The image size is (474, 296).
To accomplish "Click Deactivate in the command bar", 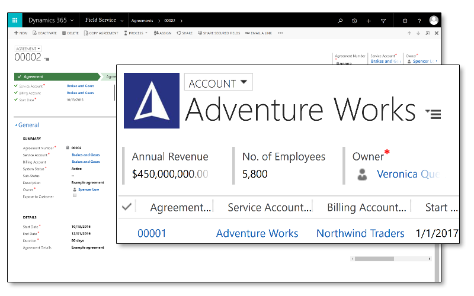I will pos(44,33).
